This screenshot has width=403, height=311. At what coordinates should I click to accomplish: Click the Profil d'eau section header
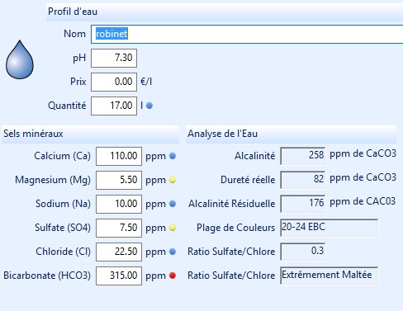225,12
